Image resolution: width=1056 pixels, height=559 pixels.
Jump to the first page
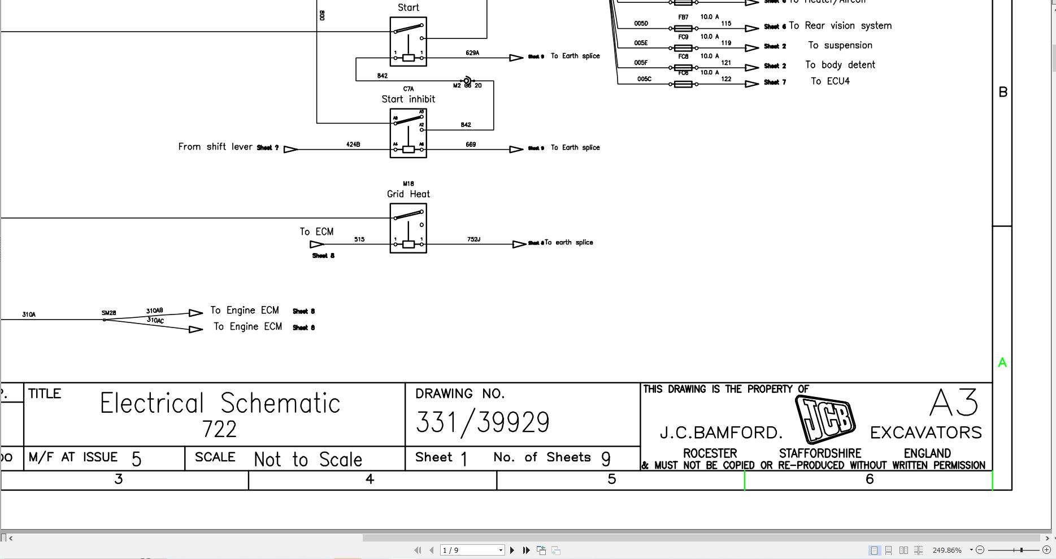pyautogui.click(x=418, y=549)
